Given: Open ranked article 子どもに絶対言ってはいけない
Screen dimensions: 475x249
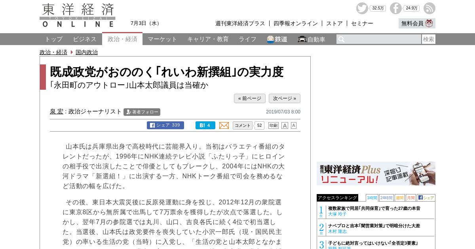Looking at the screenshot, I should (x=373, y=243).
